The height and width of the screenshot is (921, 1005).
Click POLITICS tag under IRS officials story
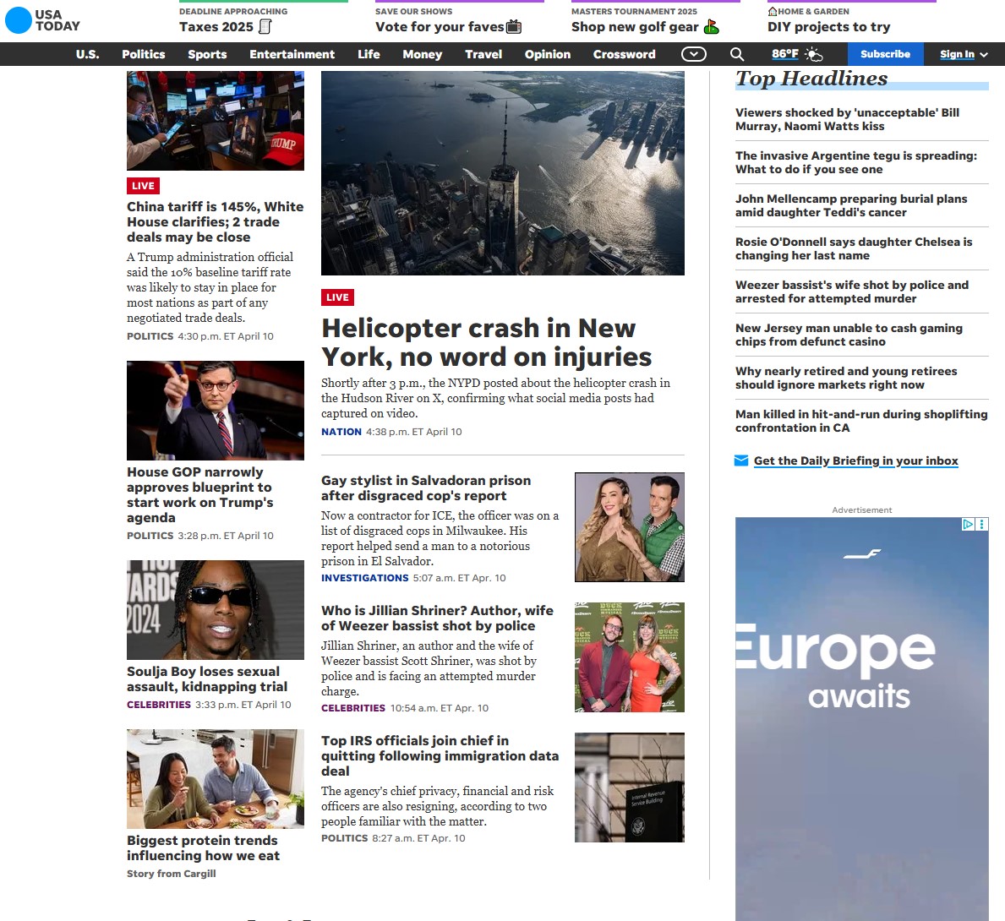[x=344, y=838]
